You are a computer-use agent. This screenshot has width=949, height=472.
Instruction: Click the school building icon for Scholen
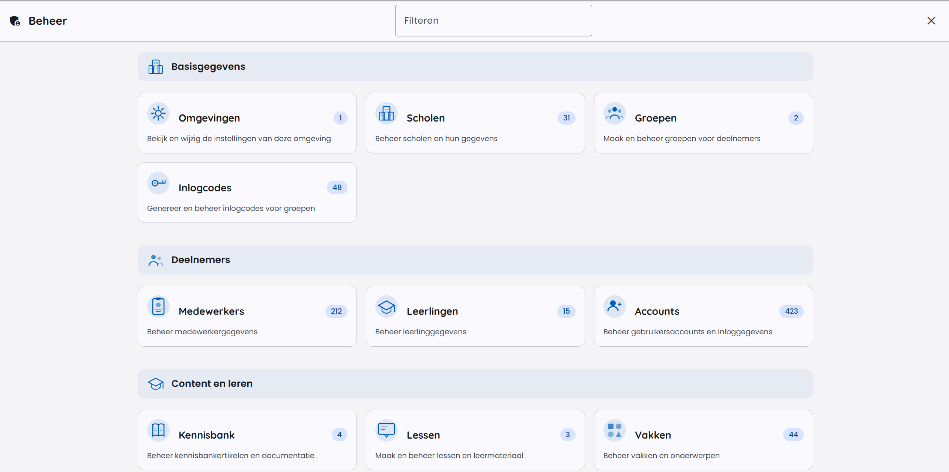click(x=386, y=113)
